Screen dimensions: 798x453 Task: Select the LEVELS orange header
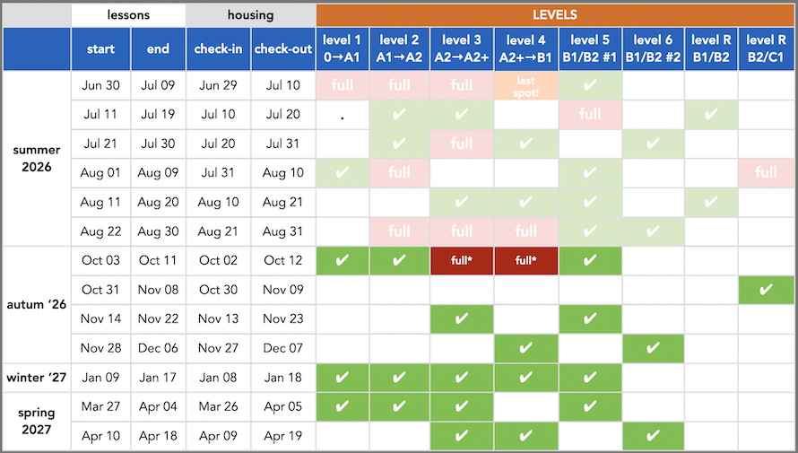coord(555,14)
